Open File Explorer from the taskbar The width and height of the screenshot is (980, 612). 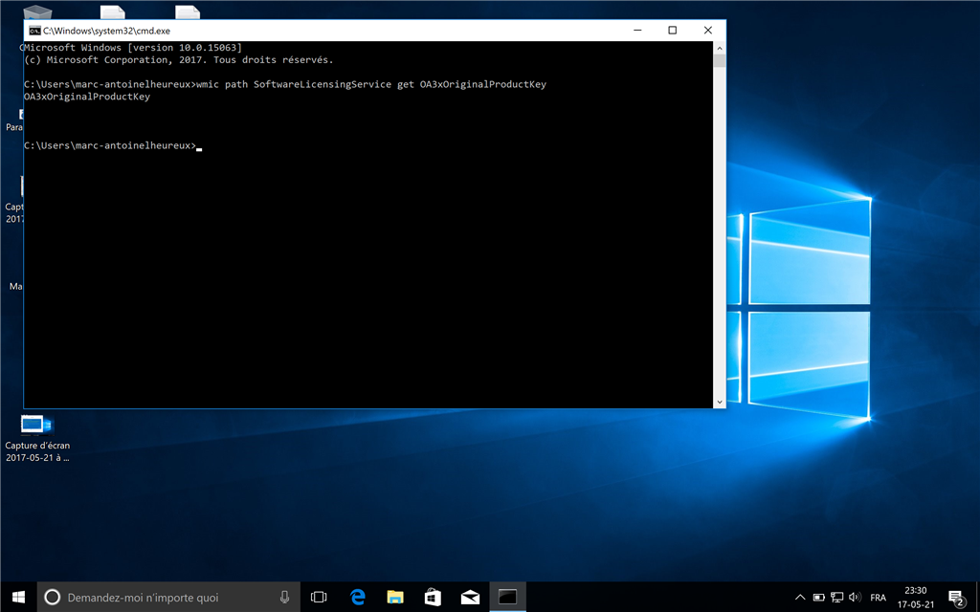[x=395, y=597]
